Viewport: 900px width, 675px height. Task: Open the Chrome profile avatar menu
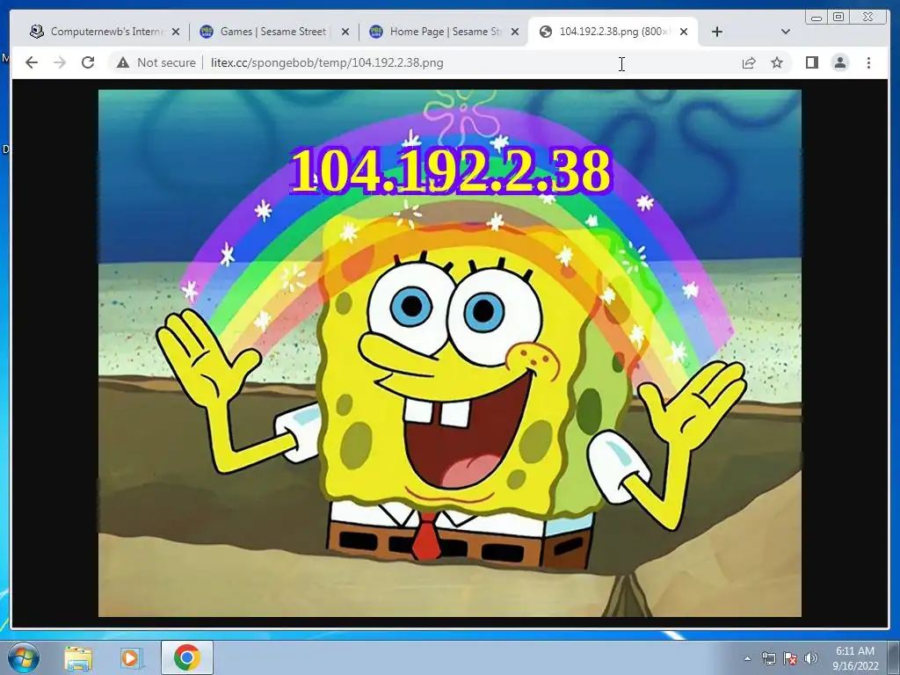(x=839, y=62)
